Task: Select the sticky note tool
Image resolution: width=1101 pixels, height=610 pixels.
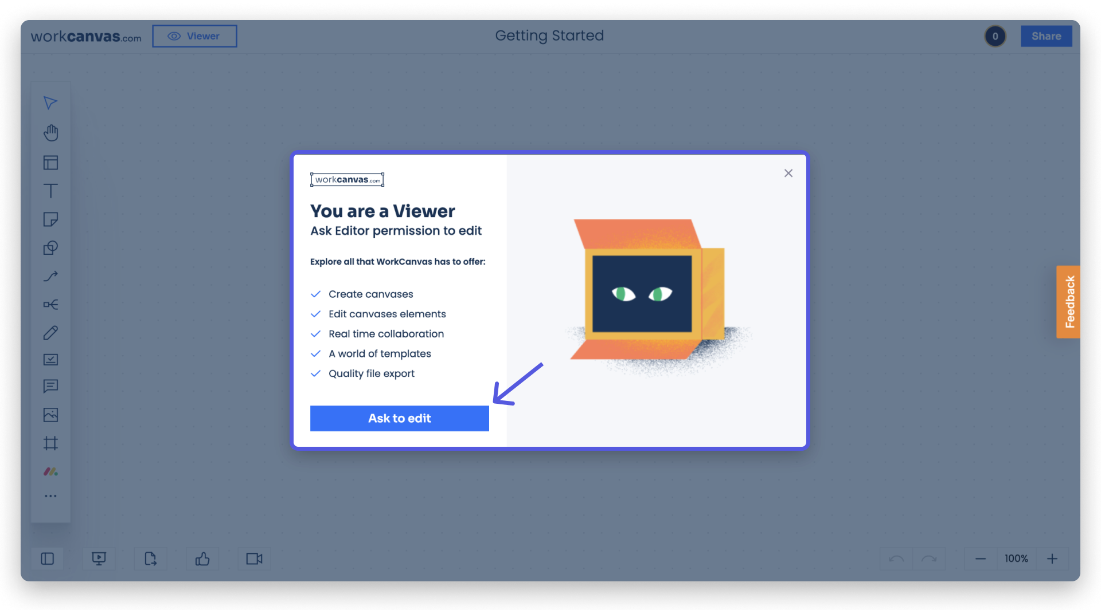Action: coord(50,219)
